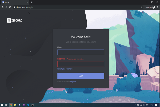Open the network tray icon

pos(141,105)
